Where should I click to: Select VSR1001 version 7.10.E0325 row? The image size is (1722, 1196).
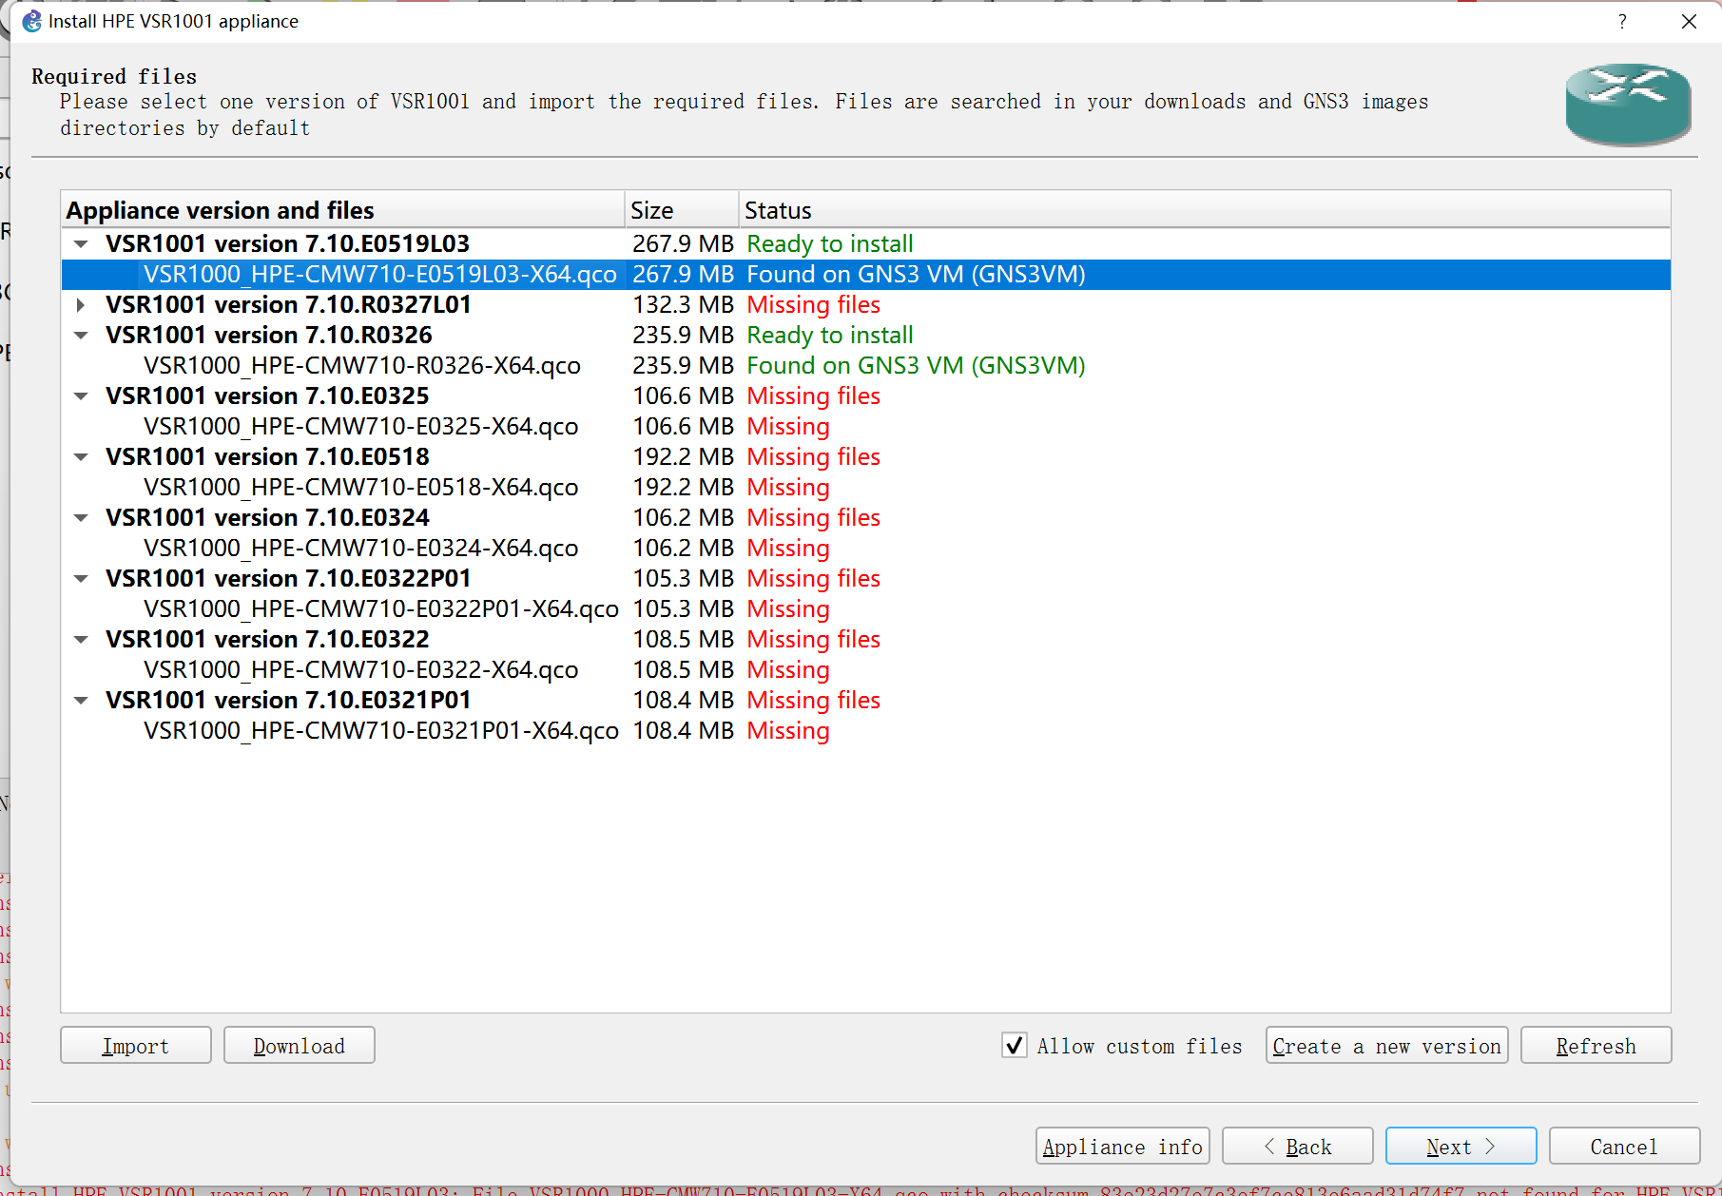(x=865, y=396)
